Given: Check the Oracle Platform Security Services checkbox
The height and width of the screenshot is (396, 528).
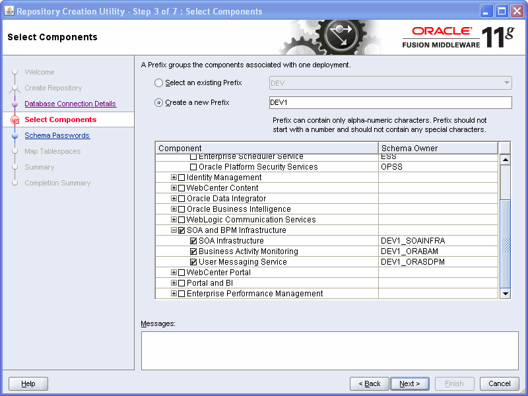Looking at the screenshot, I should [x=193, y=167].
